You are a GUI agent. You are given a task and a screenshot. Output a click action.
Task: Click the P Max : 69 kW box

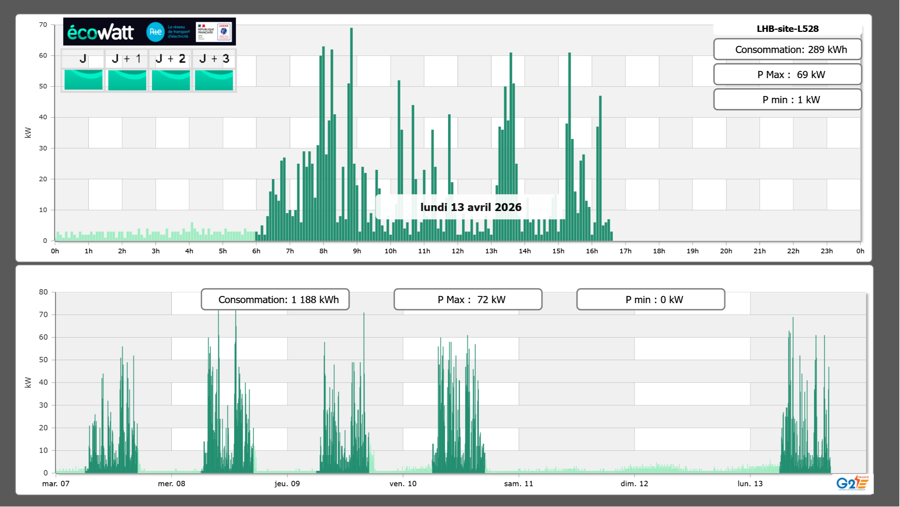click(787, 75)
